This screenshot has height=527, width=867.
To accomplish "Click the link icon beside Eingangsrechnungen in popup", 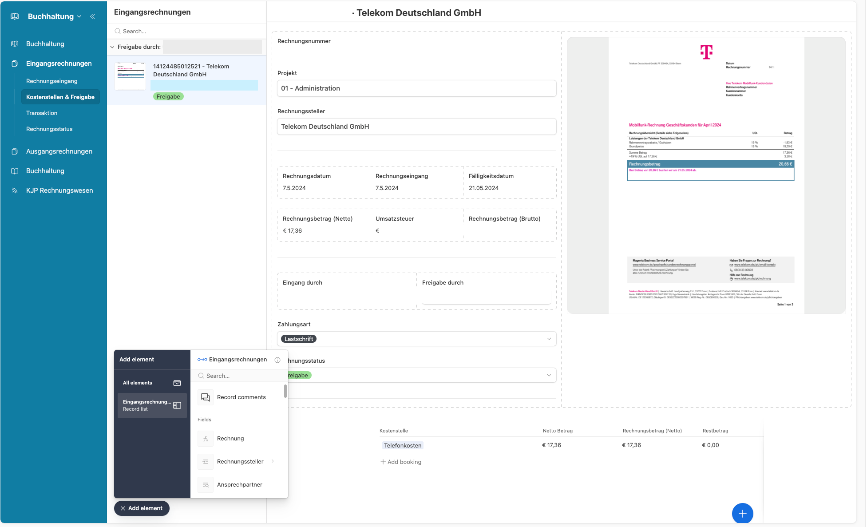I will [202, 360].
